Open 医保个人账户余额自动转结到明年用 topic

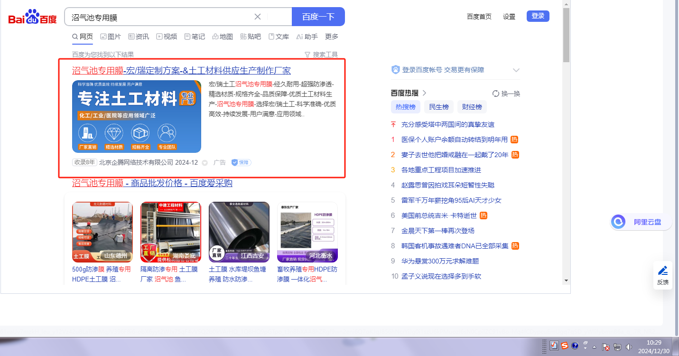tap(455, 140)
